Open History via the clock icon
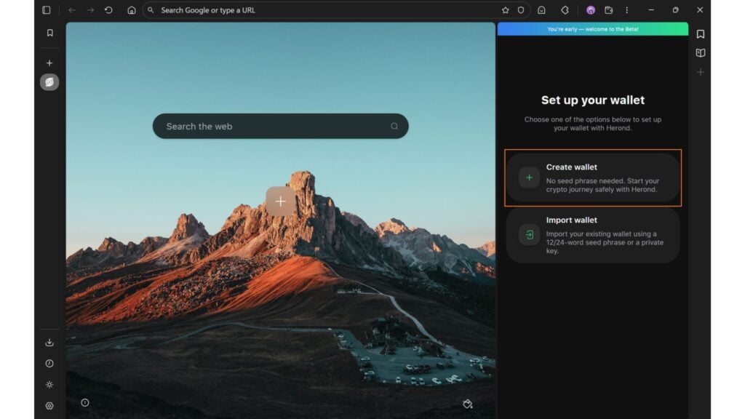The height and width of the screenshot is (419, 745). (x=49, y=363)
